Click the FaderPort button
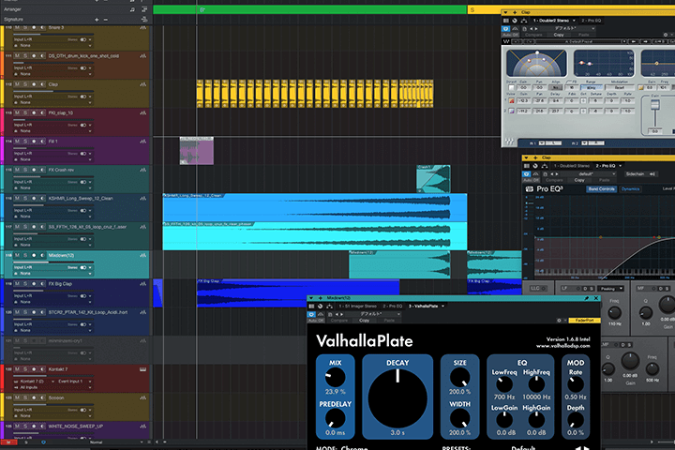The width and height of the screenshot is (675, 450). 584,321
